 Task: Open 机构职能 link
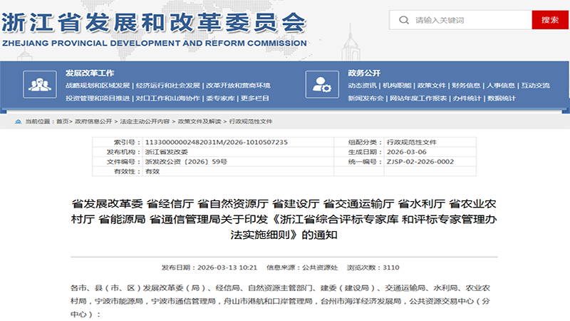pyautogui.click(x=397, y=86)
